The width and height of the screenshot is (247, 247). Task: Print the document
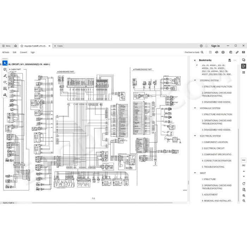pyautogui.click(x=223, y=52)
